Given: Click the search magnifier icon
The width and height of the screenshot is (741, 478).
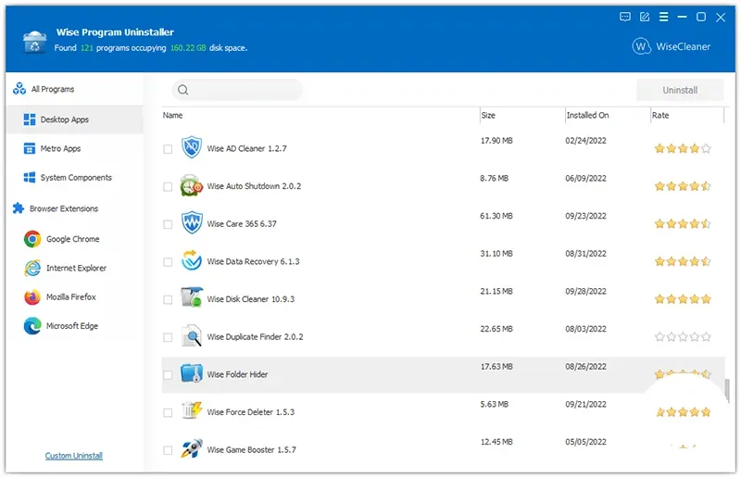Looking at the screenshot, I should point(182,90).
